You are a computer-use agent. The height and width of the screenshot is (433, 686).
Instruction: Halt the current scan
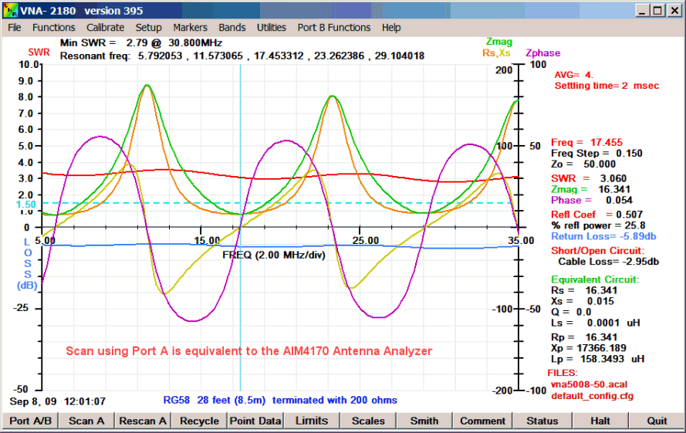(x=600, y=421)
